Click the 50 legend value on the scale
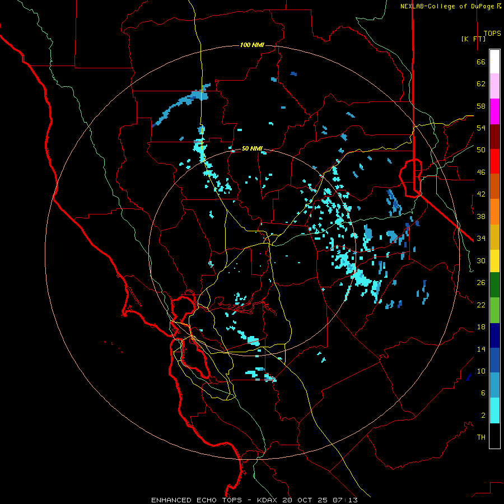Viewport: 504px width, 504px height. [481, 150]
